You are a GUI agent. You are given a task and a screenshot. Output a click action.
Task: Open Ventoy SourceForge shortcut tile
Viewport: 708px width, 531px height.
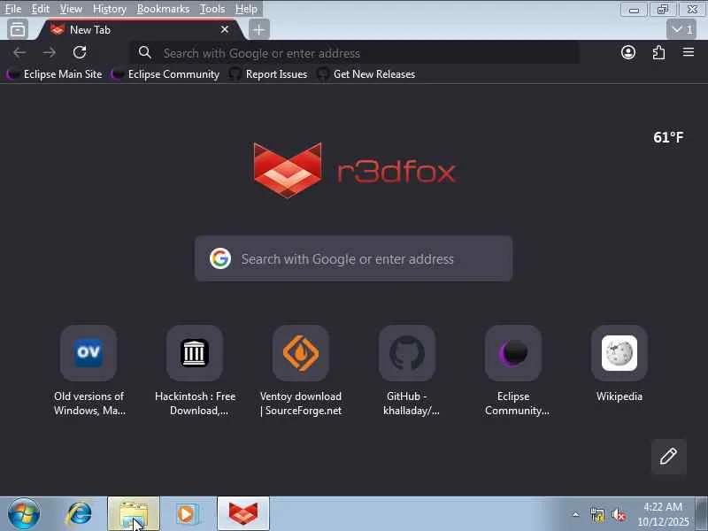(301, 352)
